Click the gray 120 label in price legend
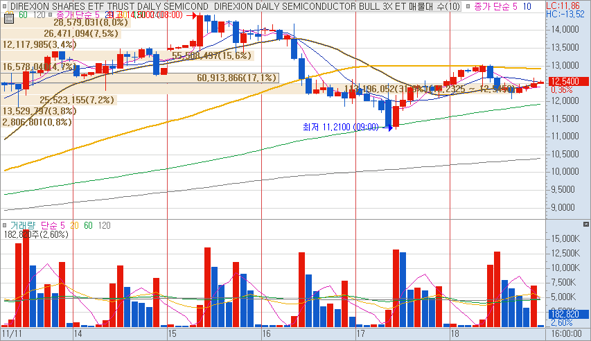The width and height of the screenshot is (591, 341). [39, 15]
